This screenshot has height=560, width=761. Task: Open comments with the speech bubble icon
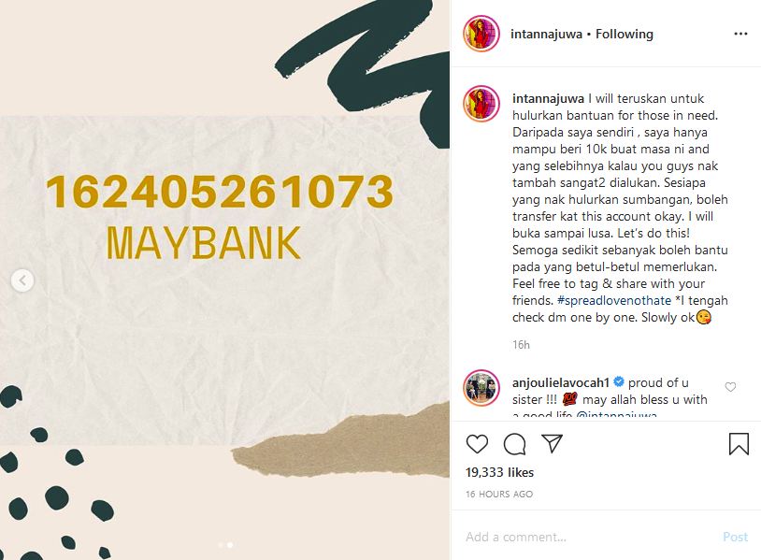point(514,444)
